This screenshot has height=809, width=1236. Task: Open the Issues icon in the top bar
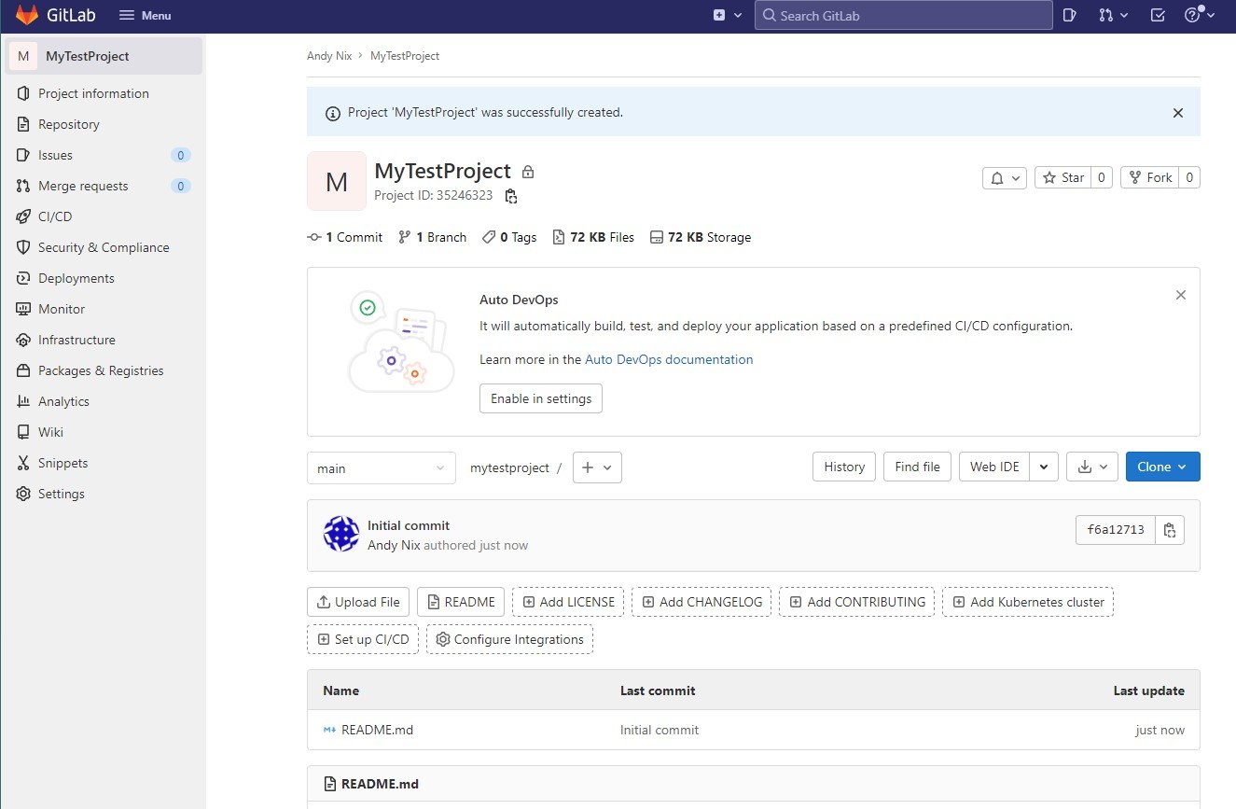click(1070, 15)
